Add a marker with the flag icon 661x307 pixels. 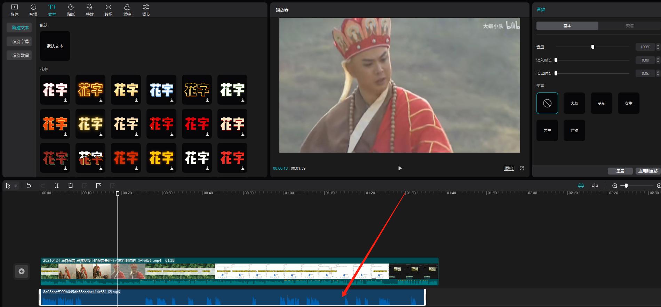(98, 186)
